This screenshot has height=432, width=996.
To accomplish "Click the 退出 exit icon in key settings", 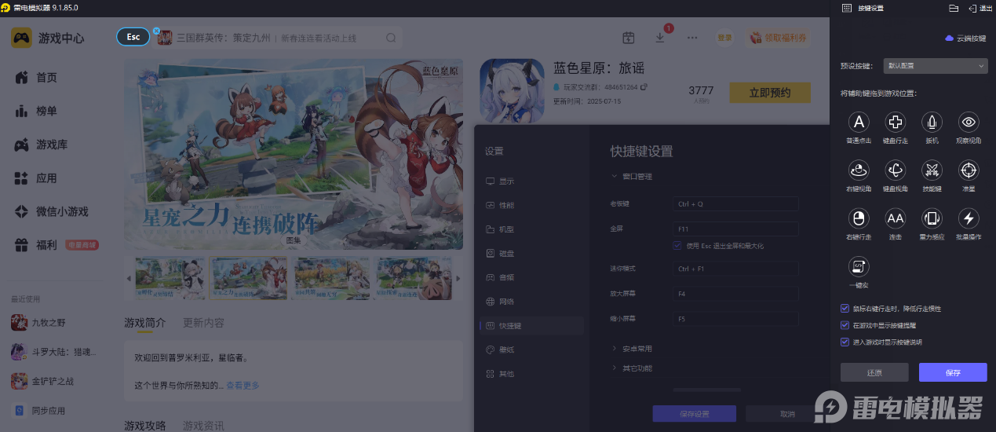I will point(980,8).
